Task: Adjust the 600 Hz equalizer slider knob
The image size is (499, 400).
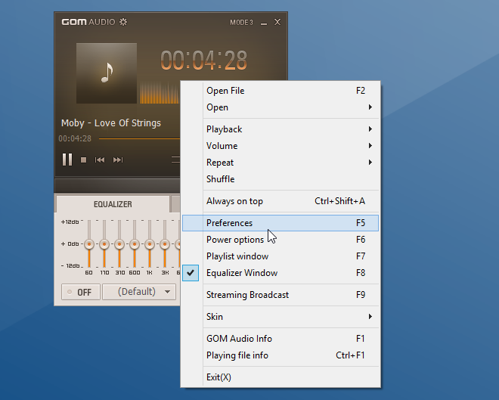Action: pos(135,244)
